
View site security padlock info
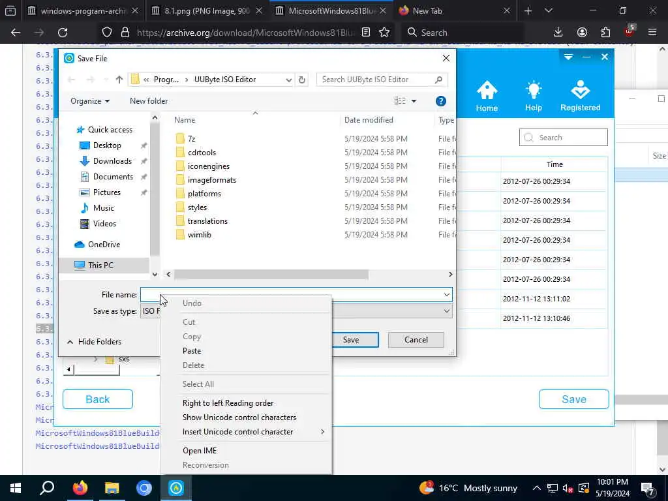125,33
